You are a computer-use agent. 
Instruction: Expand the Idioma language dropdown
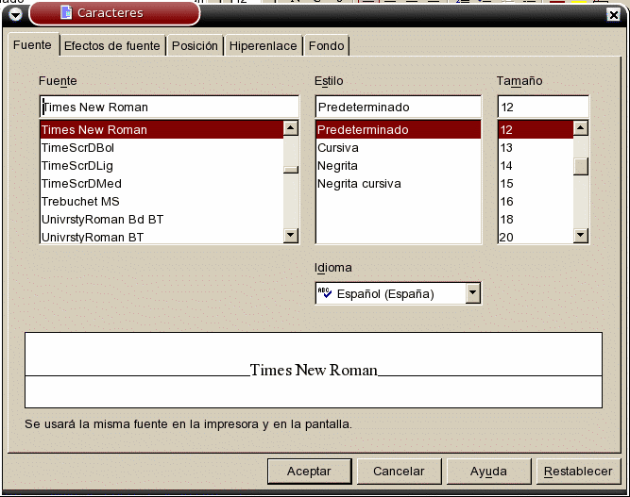click(473, 293)
